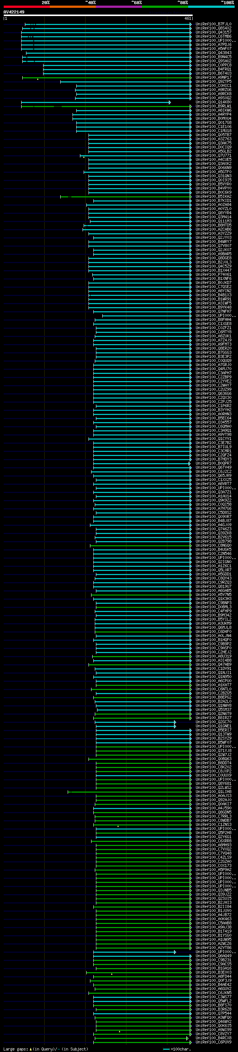Click the cyan ~100% identity legend segment
Screen dimensions: 238x1052
[x=211, y=7]
